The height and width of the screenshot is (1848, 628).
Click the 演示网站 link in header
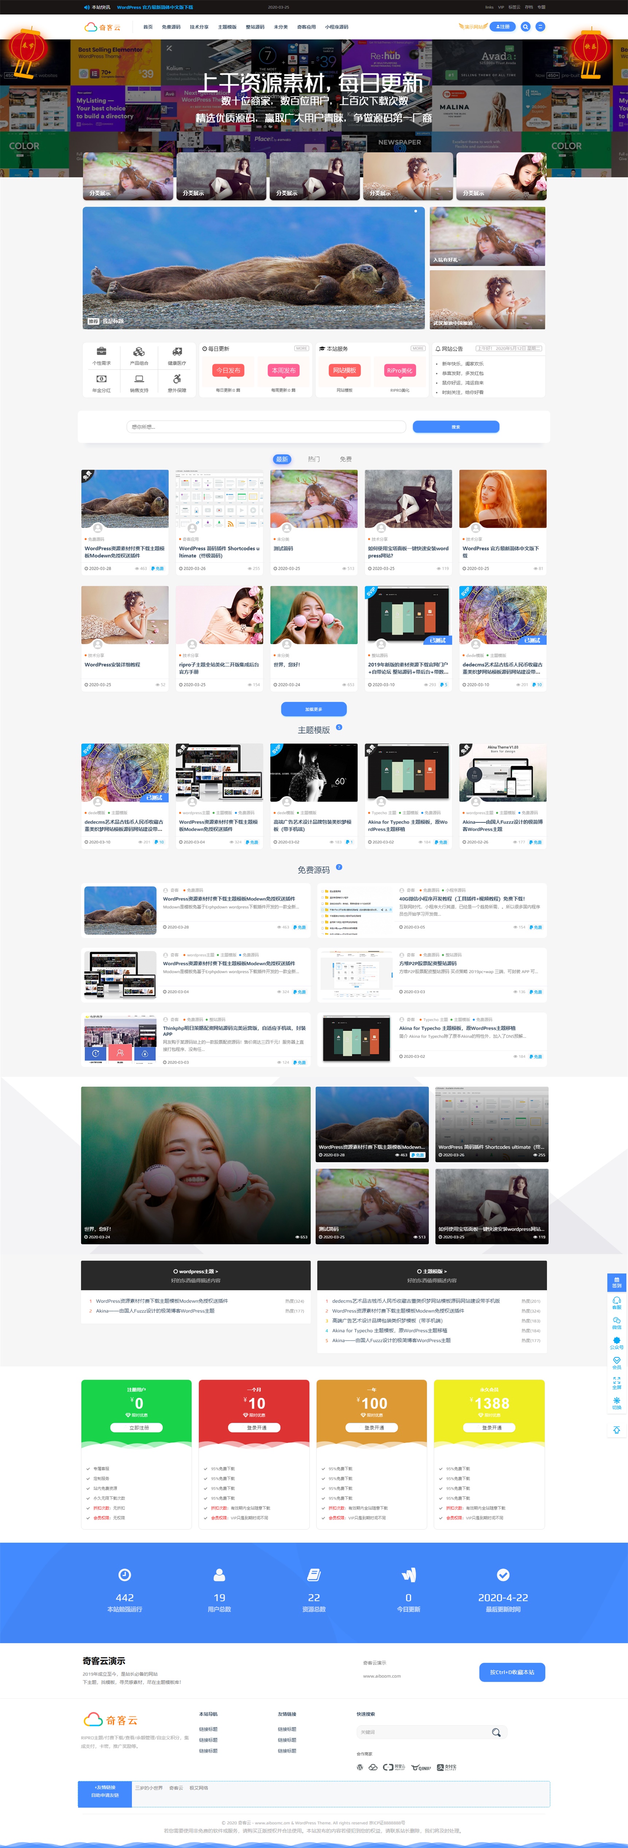click(x=473, y=27)
